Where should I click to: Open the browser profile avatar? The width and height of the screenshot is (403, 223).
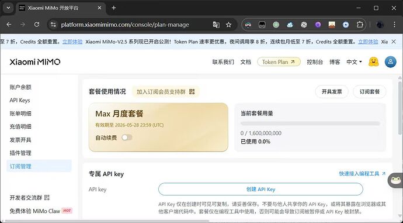380,25
